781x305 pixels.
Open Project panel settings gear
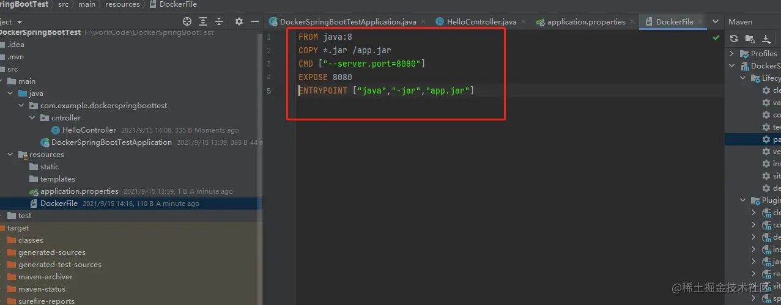click(239, 21)
